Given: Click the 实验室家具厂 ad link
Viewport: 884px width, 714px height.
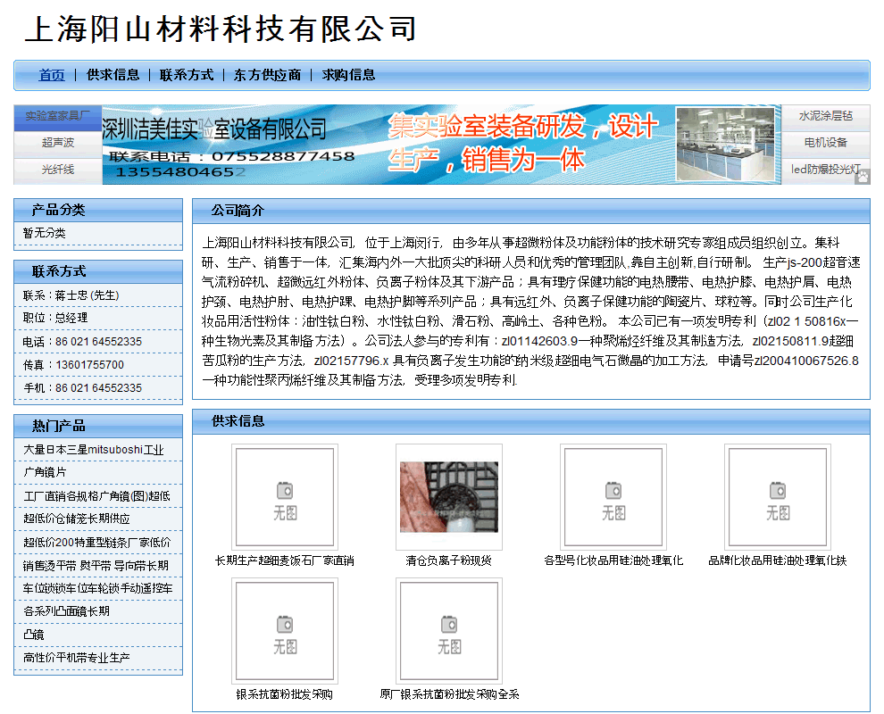Looking at the screenshot, I should click(58, 116).
